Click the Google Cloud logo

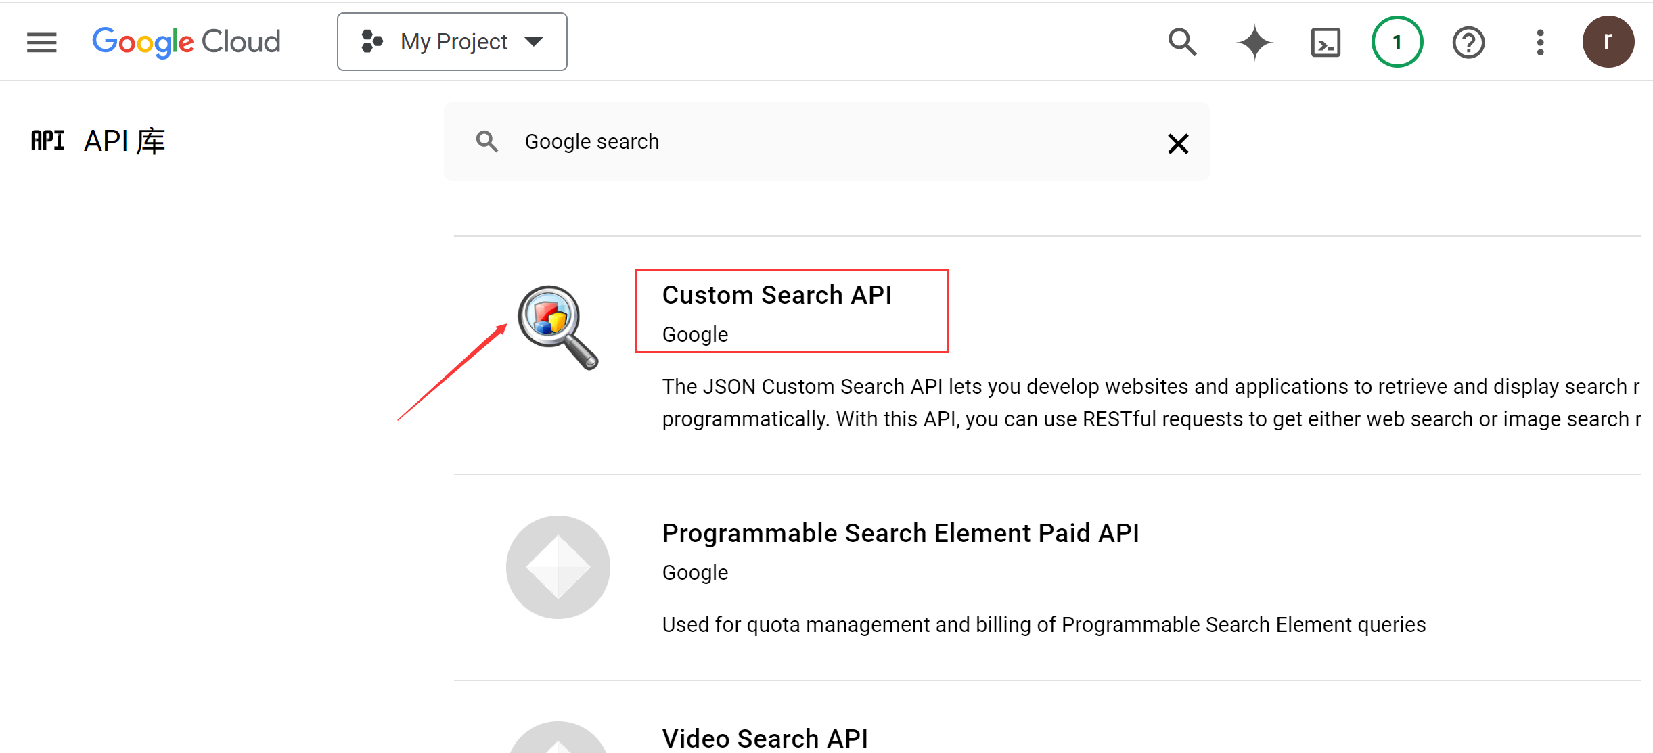pos(186,42)
